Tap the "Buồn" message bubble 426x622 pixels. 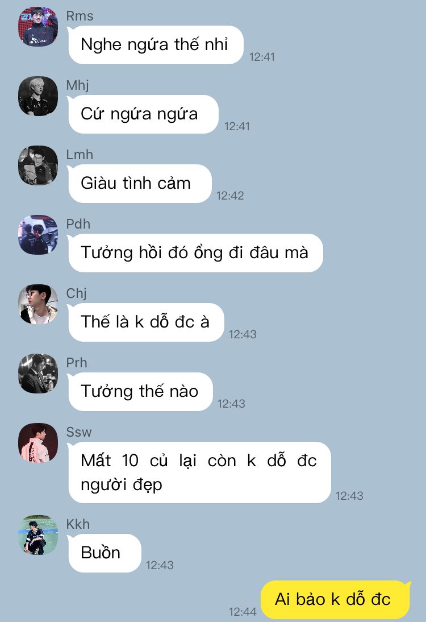pos(104,553)
